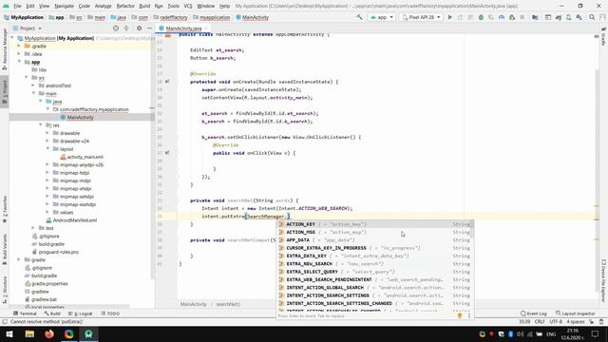Open the SDK Manager icon in toolbar
The height and width of the screenshot is (342, 608).
click(579, 17)
